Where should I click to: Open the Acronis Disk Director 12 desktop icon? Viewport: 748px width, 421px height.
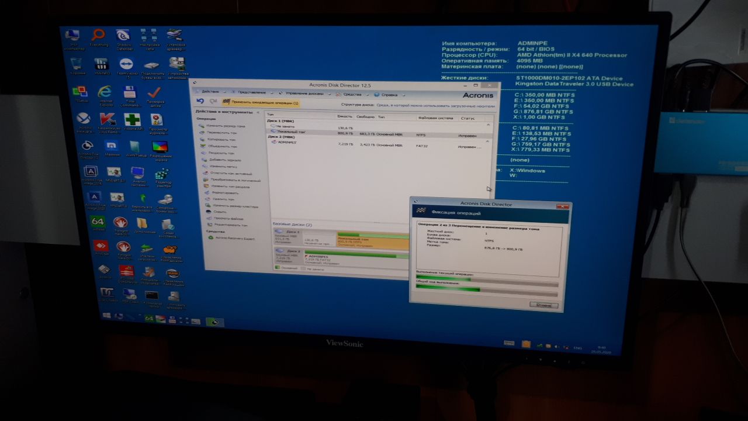coord(88,149)
